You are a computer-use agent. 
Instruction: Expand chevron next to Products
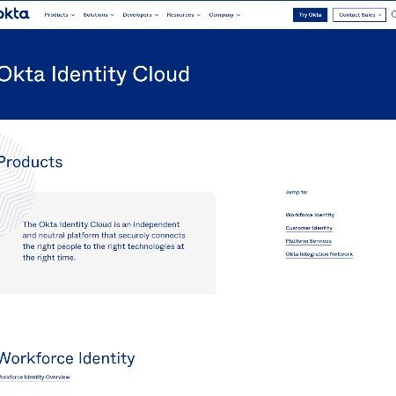click(x=73, y=15)
